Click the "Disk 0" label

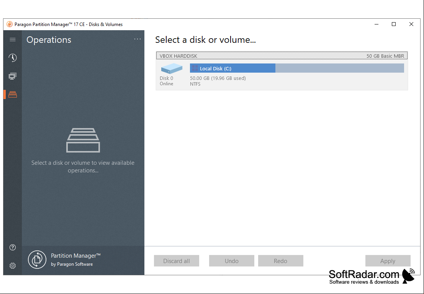click(x=166, y=78)
